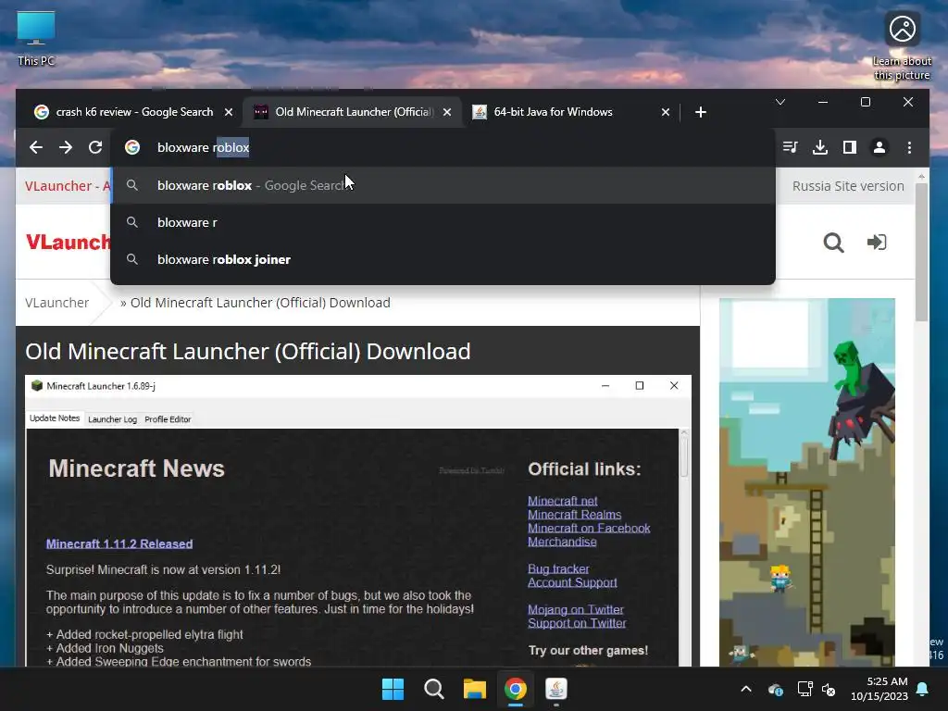
Task: Open the Bug tracker link
Action: [x=558, y=569]
